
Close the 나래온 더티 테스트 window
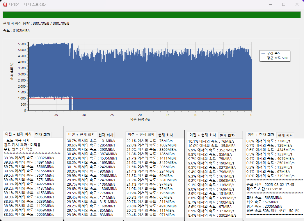297,4
